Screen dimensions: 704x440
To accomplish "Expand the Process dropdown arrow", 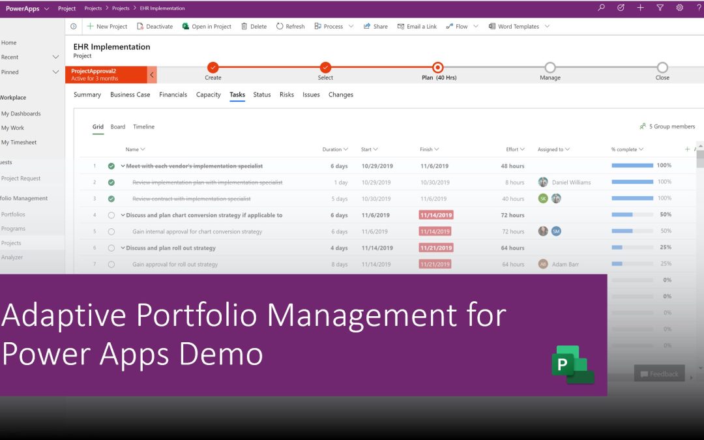I will coord(351,27).
